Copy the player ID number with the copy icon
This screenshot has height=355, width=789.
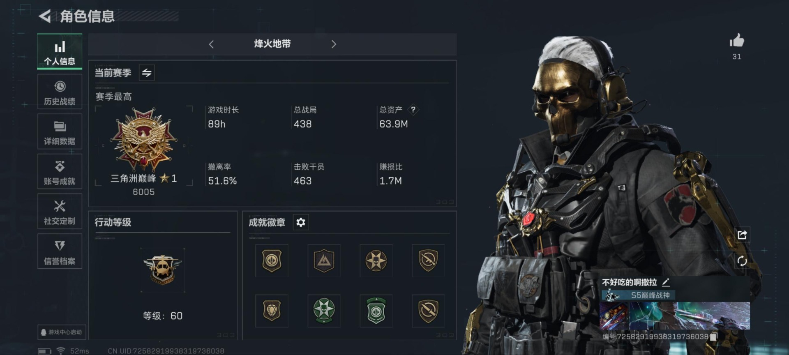click(x=714, y=337)
